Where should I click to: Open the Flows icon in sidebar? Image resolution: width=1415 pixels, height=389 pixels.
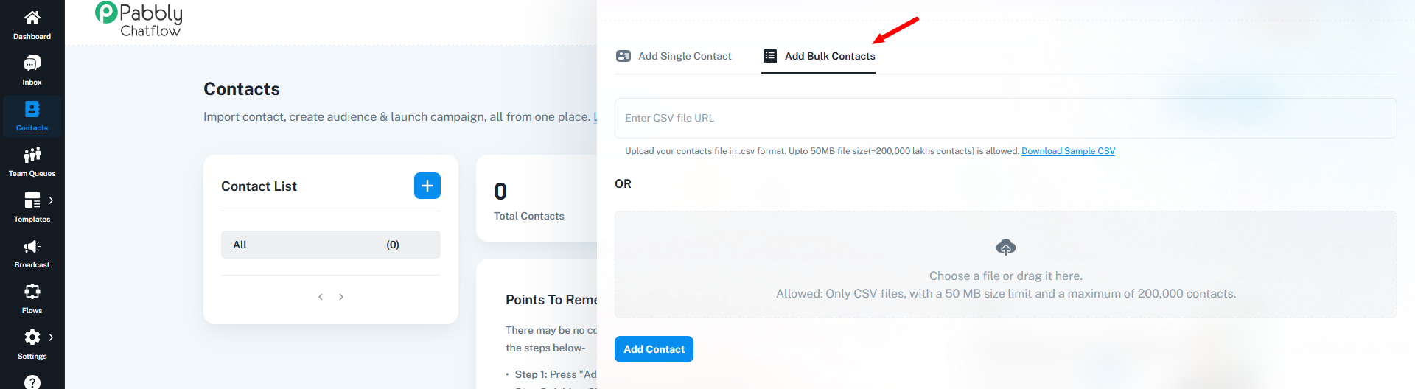[x=32, y=292]
